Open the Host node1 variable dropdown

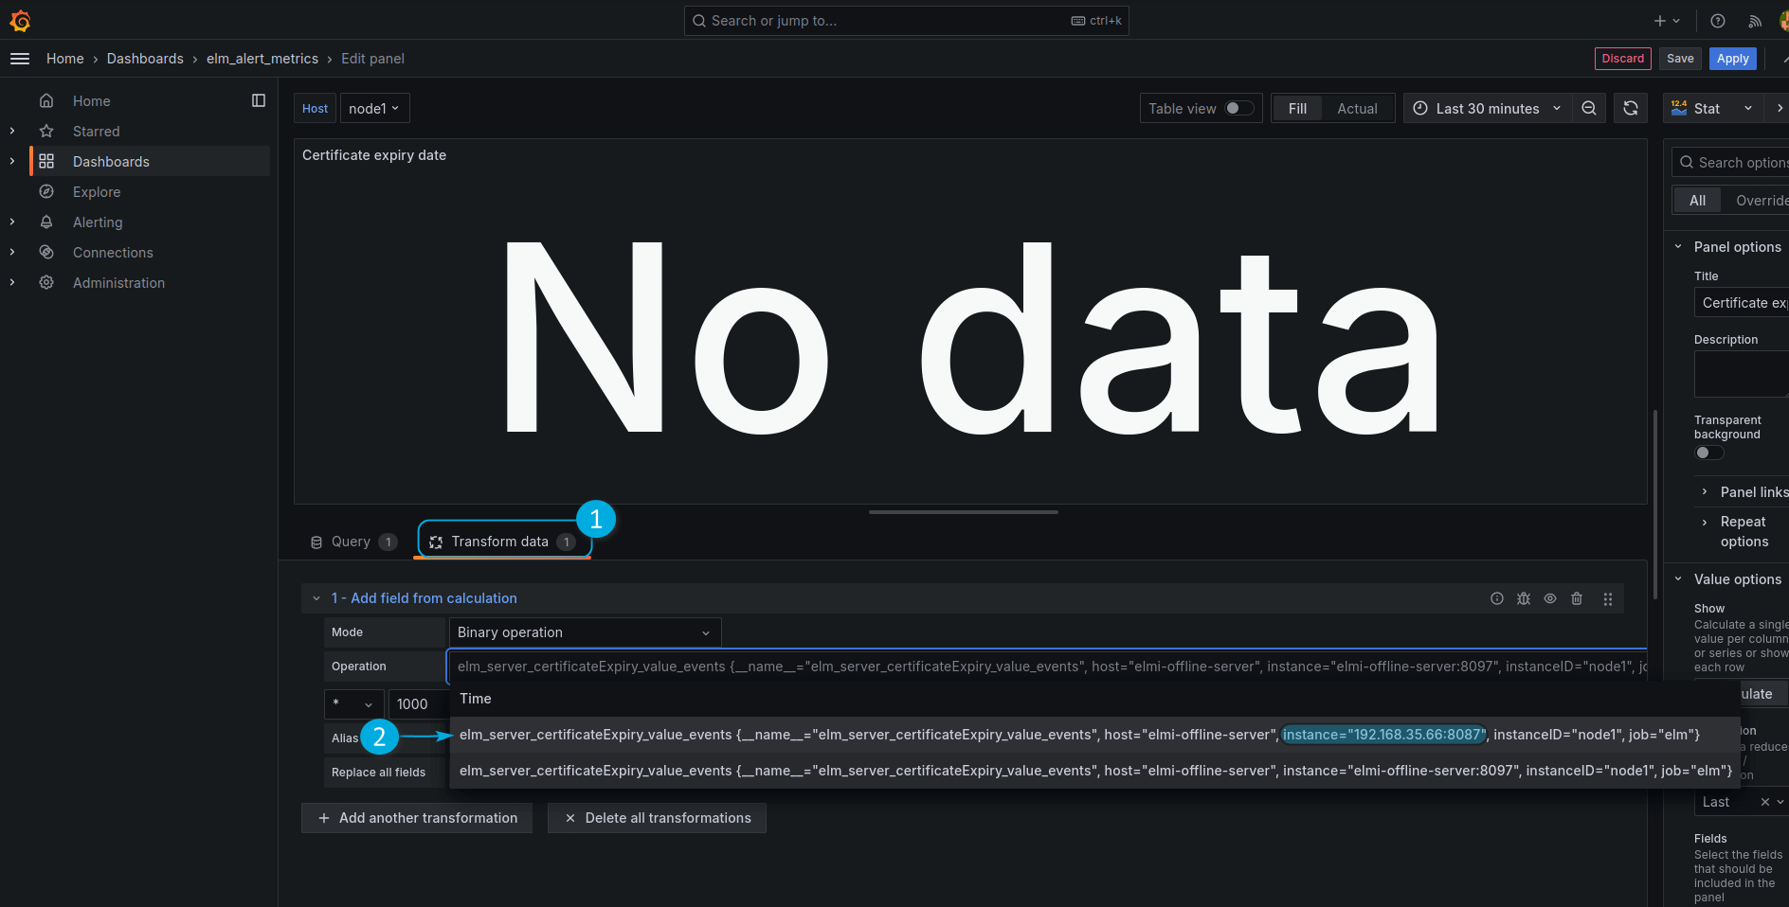[x=374, y=109]
